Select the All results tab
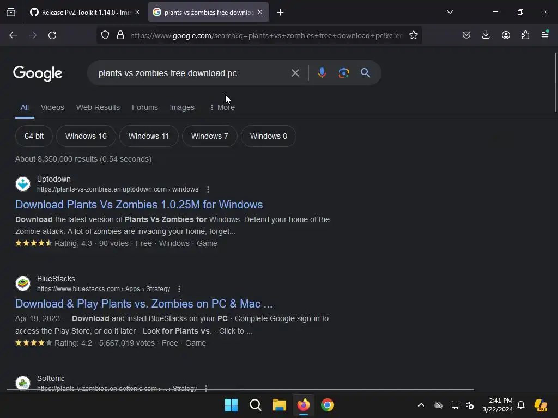 point(25,107)
